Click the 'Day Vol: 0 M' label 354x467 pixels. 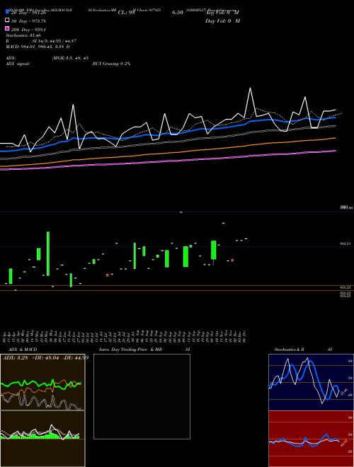point(222,21)
